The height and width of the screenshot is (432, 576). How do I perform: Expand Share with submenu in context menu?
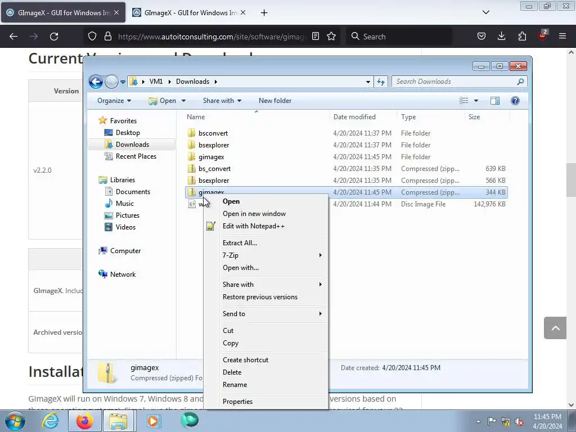click(265, 285)
